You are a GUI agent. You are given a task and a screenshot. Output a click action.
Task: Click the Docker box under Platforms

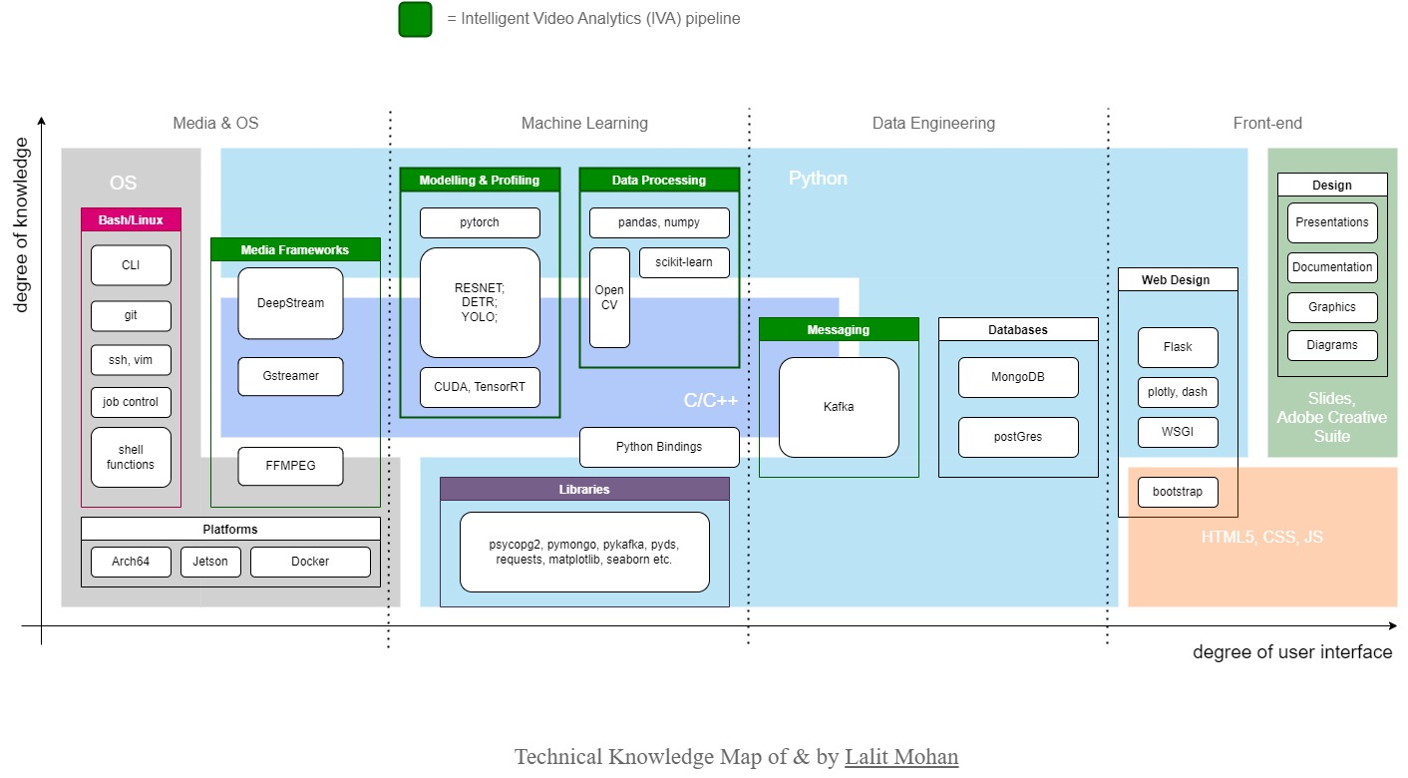(x=310, y=562)
